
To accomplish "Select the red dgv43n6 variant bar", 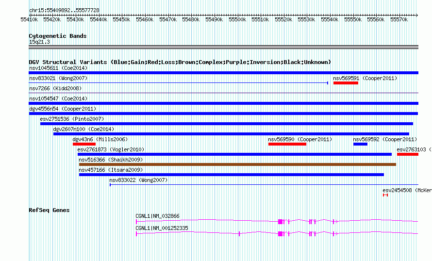I will (x=84, y=144).
